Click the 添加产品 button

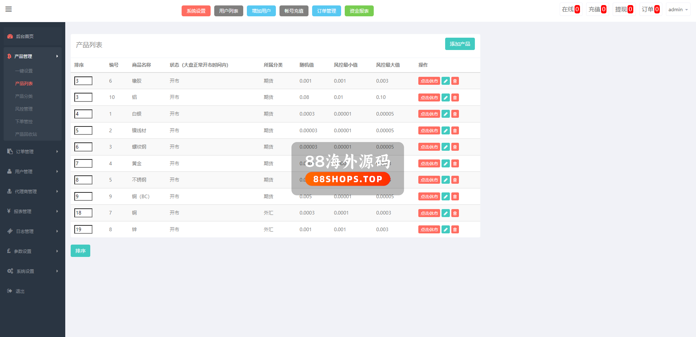pyautogui.click(x=460, y=44)
